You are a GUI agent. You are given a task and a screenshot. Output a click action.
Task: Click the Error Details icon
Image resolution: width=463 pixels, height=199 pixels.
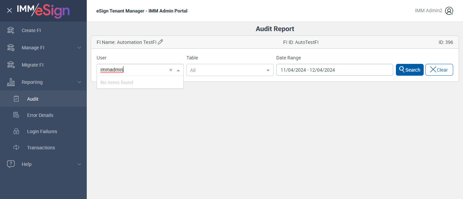coord(16,115)
